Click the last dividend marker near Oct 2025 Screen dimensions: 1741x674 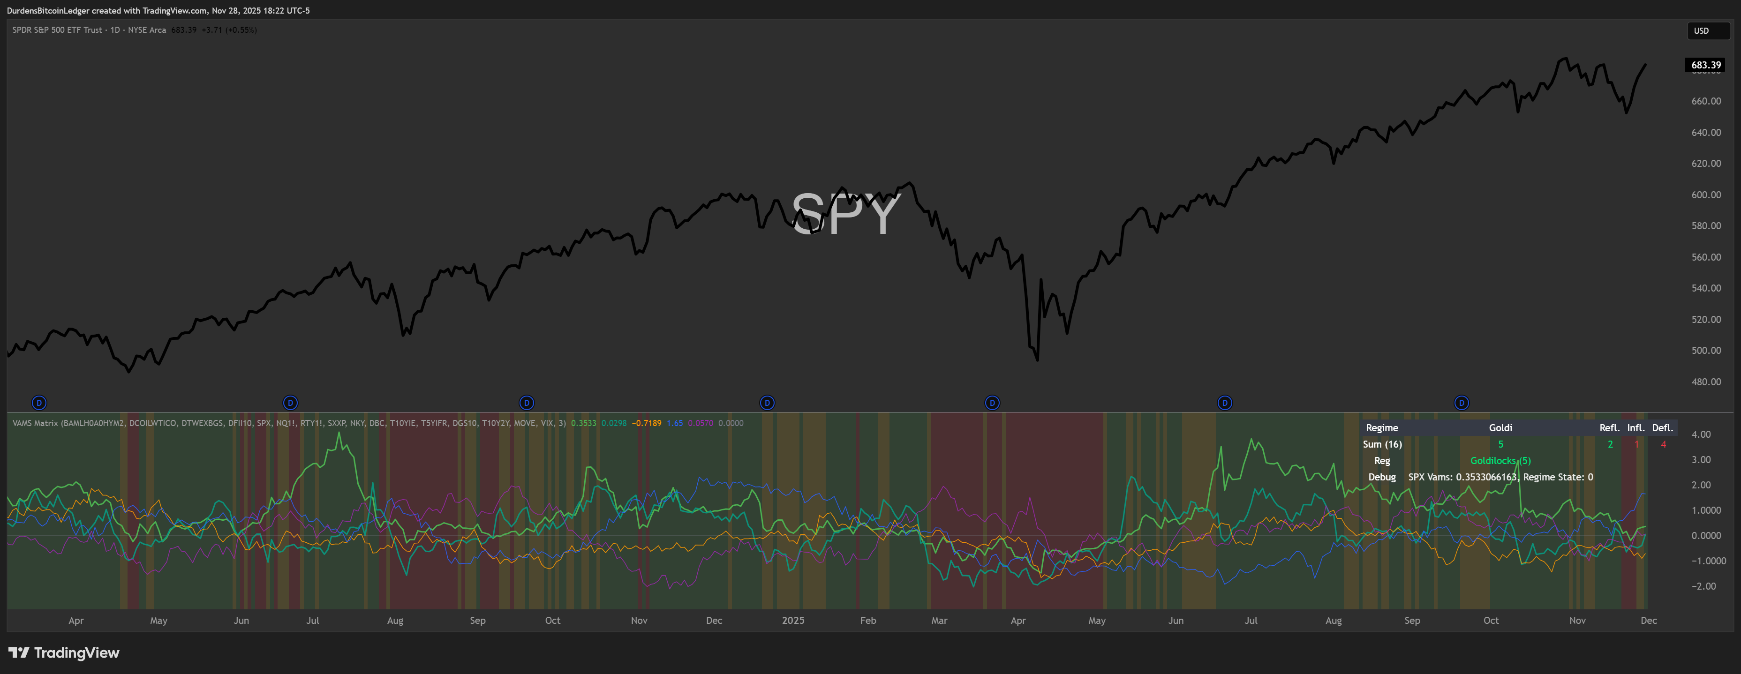point(1461,403)
